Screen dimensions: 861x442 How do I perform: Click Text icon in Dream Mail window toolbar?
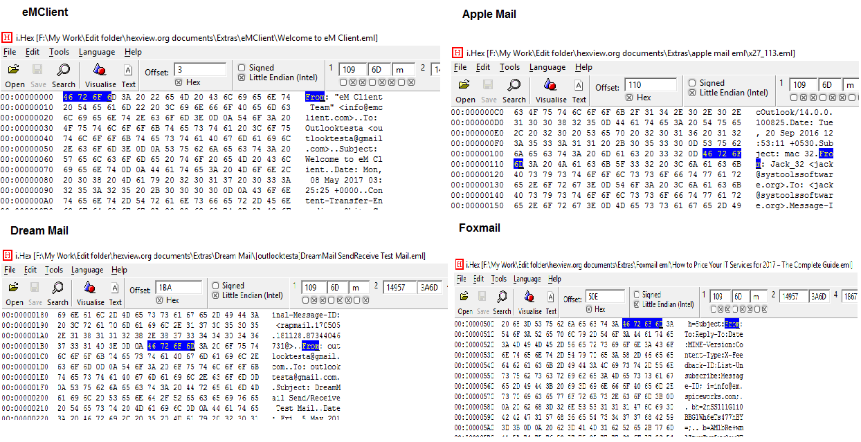pos(116,287)
